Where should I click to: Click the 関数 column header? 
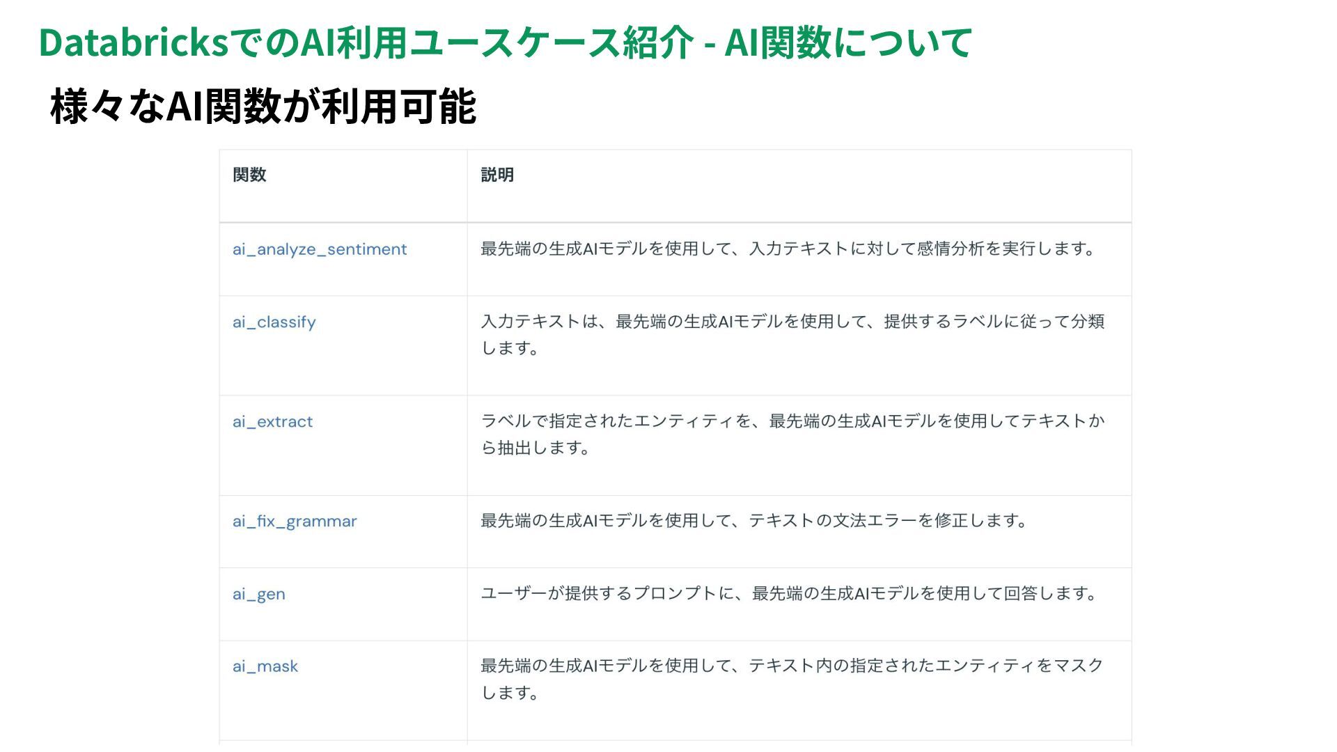coord(249,175)
